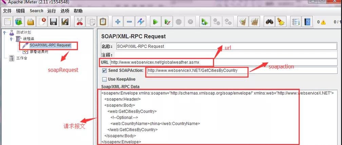The image size is (342, 145).
Task: Open the Search menu
Action: pos(36,11)
